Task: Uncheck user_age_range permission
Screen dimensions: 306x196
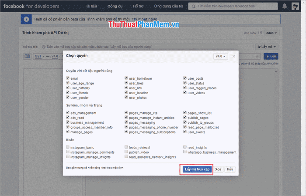Action: click(68, 83)
